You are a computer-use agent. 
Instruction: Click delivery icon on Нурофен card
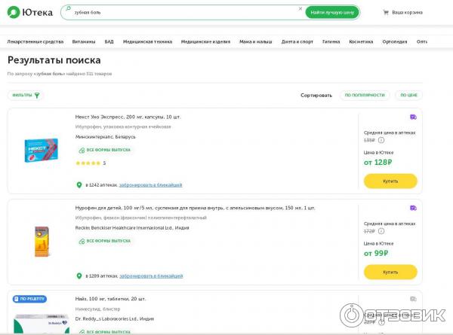pos(413,208)
